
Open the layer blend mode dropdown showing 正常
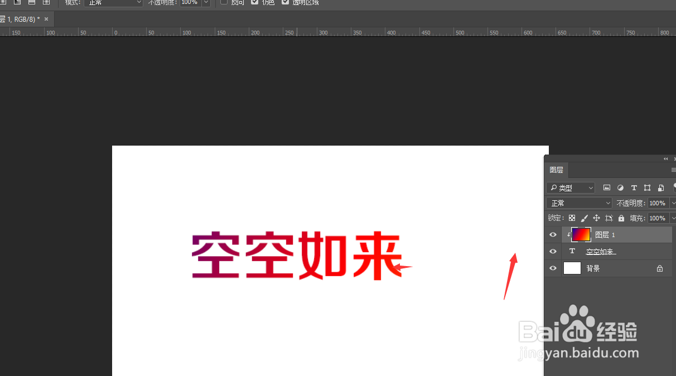point(579,203)
